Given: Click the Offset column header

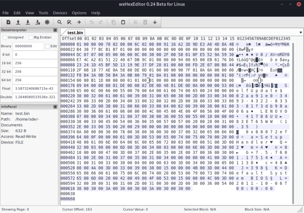Looking at the screenshot, I should click(x=69, y=39).
